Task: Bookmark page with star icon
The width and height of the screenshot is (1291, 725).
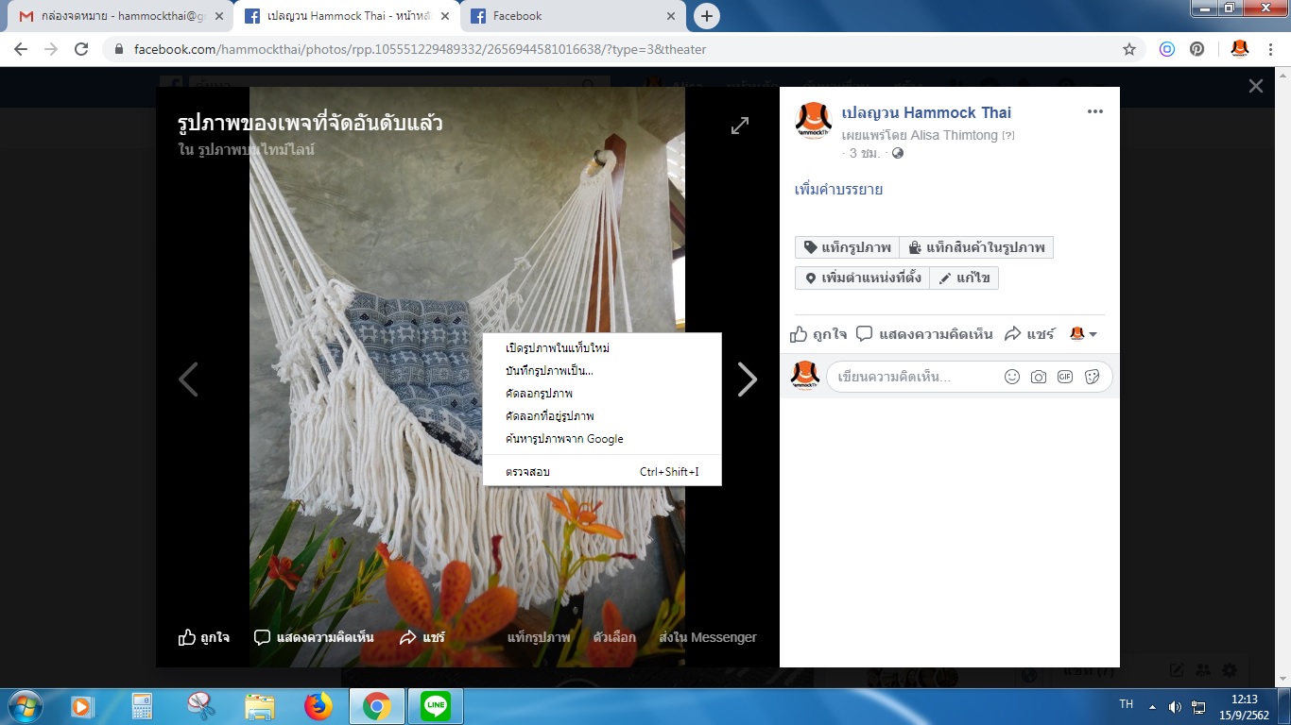Action: (1128, 49)
